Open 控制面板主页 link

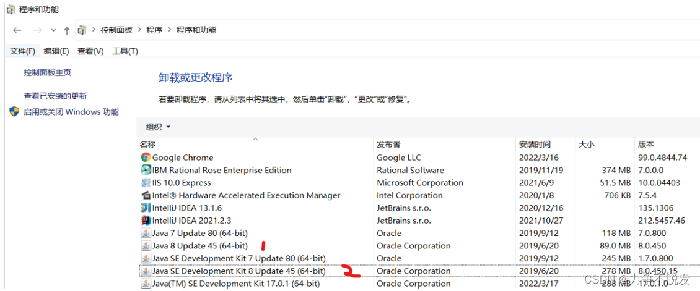click(x=47, y=72)
